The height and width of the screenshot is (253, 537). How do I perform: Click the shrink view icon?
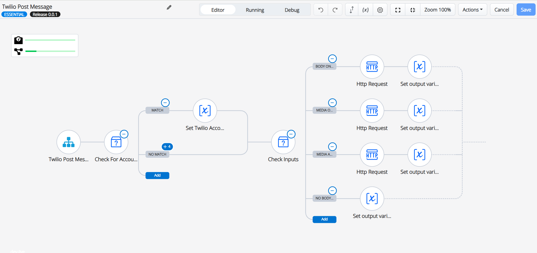[413, 10]
